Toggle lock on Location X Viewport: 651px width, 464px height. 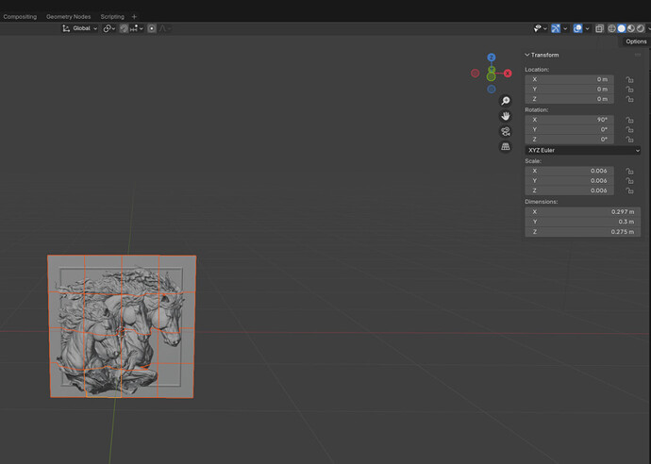click(x=629, y=79)
